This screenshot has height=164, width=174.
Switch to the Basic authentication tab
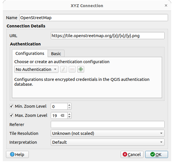[x=56, y=54]
